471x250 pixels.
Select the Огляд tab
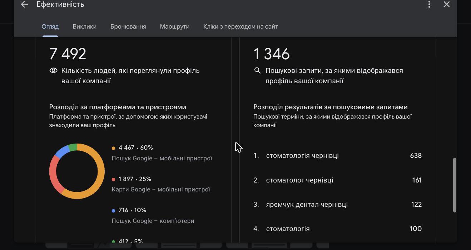point(50,27)
